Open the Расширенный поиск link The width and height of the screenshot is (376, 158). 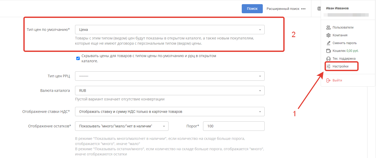pyautogui.click(x=283, y=9)
